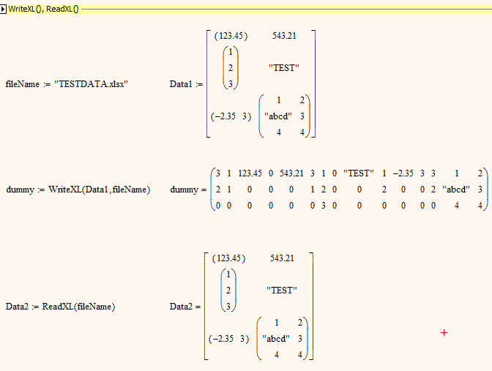Click "abcd" in the dummy result matrix
Screen dimensions: 492x371
456,190
